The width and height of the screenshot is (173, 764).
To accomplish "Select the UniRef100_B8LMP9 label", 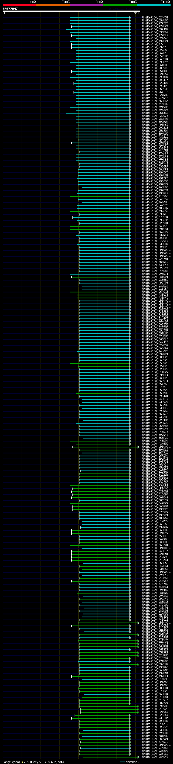I will click(x=155, y=170).
